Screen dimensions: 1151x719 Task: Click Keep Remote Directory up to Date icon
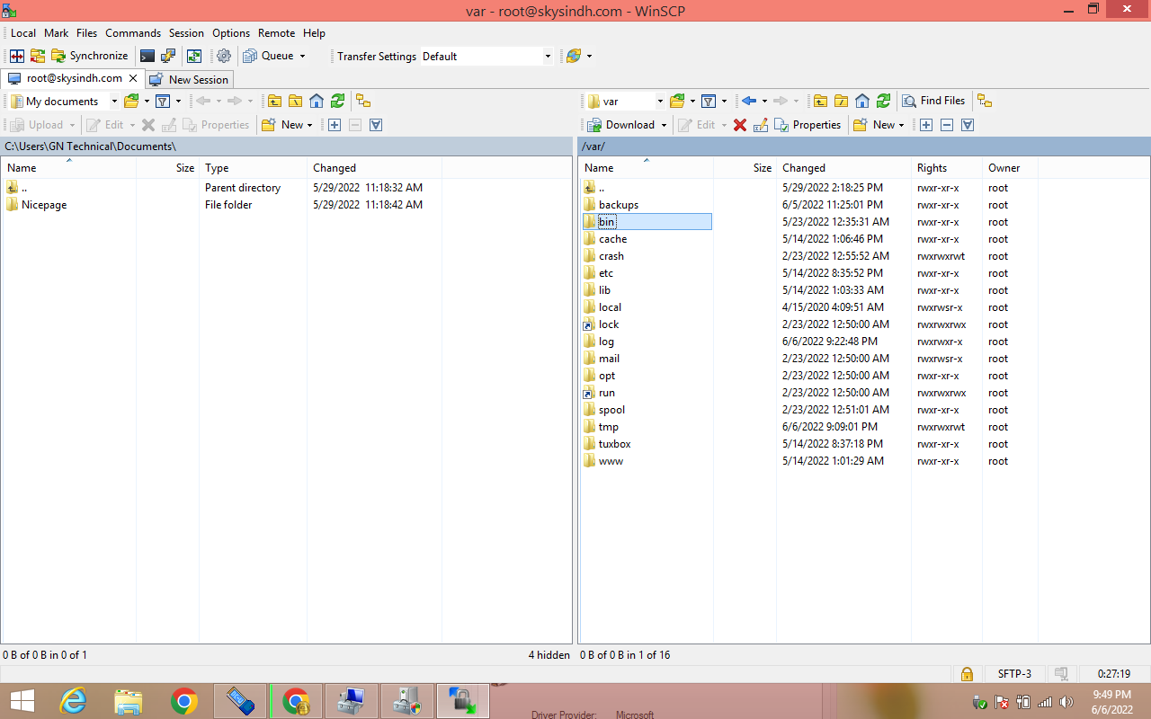coord(194,56)
